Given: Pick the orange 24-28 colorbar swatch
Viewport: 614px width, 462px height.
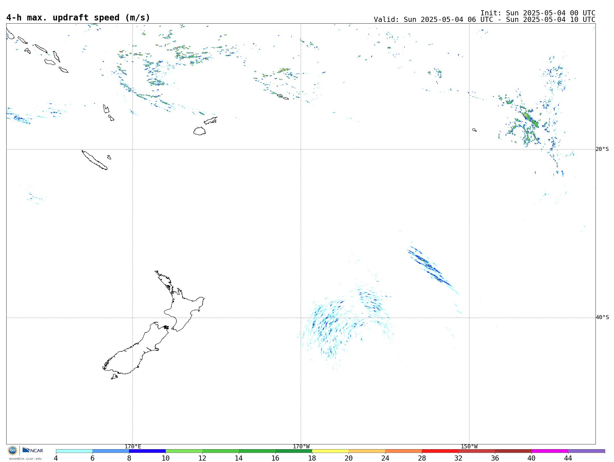Looking at the screenshot, I should [x=404, y=451].
